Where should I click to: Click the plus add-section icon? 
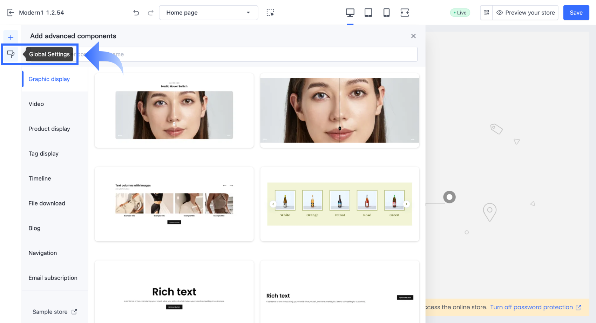pos(11,38)
